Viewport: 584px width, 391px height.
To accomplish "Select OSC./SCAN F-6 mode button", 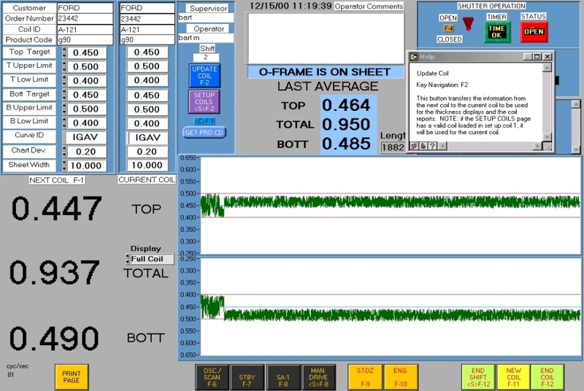I will (212, 376).
